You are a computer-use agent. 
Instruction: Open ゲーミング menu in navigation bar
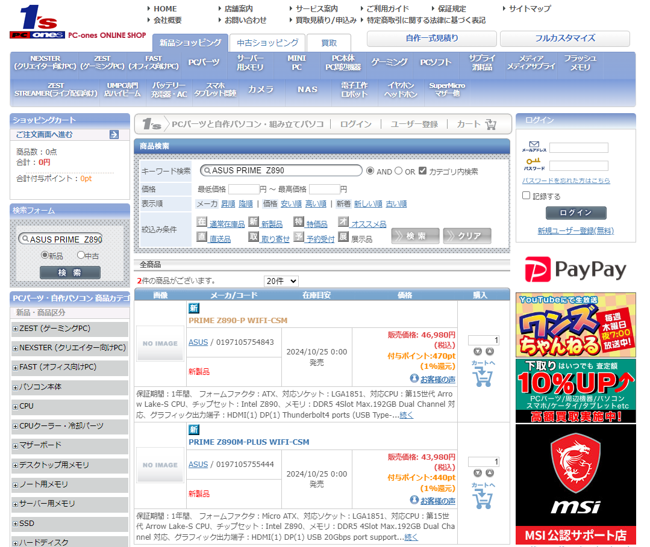(x=389, y=63)
